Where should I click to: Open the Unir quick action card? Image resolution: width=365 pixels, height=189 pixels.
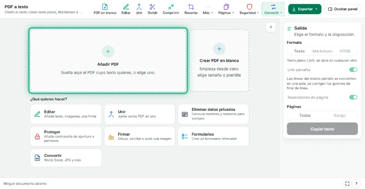[140, 114]
